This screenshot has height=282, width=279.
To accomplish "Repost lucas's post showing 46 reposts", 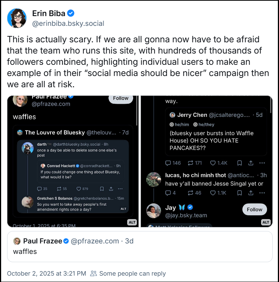I will click(190, 193).
